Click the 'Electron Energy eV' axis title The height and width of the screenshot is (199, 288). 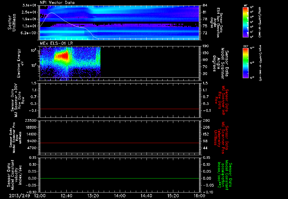coord(20,63)
